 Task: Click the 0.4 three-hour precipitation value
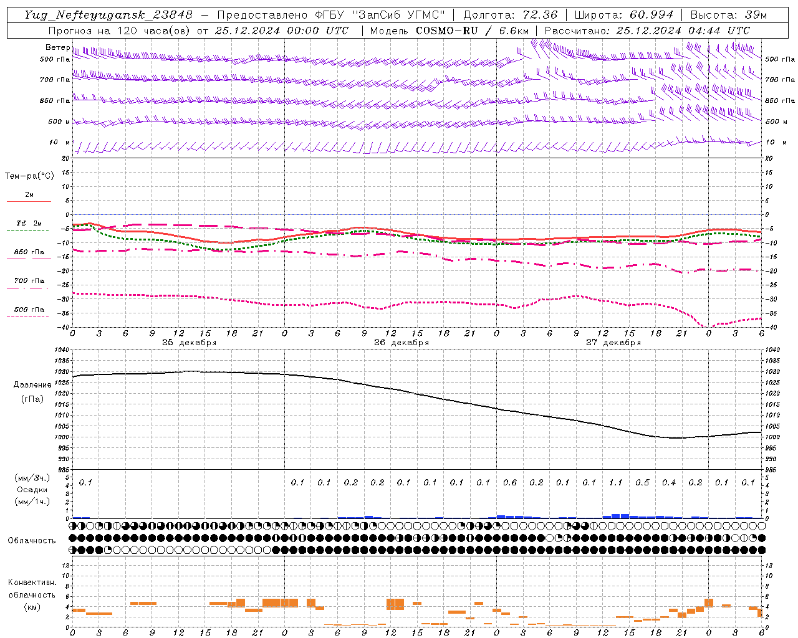[x=669, y=482]
